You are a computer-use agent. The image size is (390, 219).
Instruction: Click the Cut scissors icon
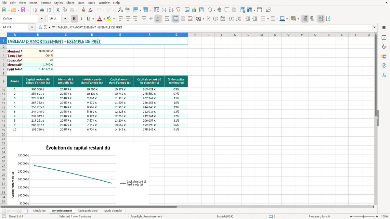(58, 10)
